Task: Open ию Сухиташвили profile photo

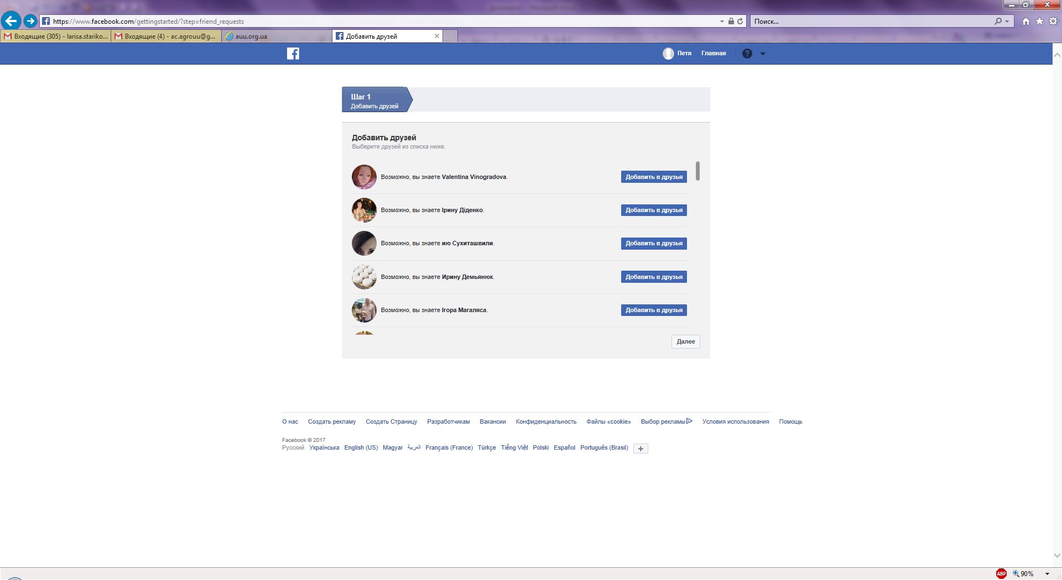Action: [364, 243]
